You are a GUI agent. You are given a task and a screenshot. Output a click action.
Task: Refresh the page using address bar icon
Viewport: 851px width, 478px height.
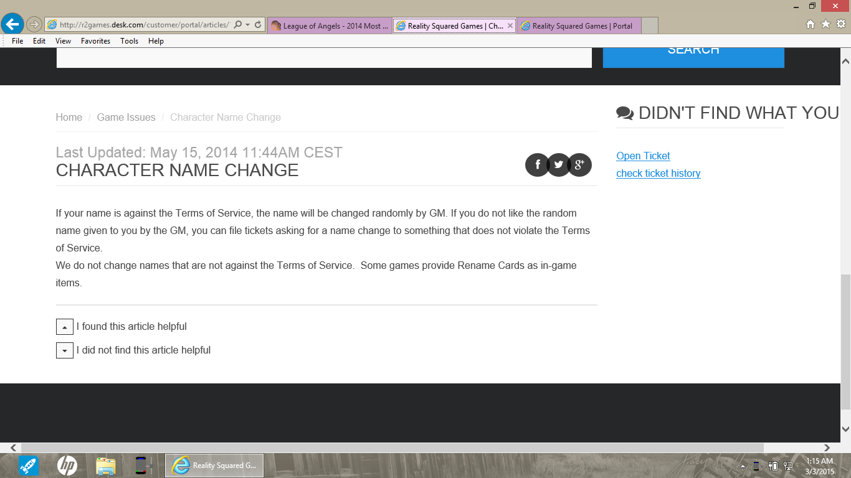tap(258, 25)
